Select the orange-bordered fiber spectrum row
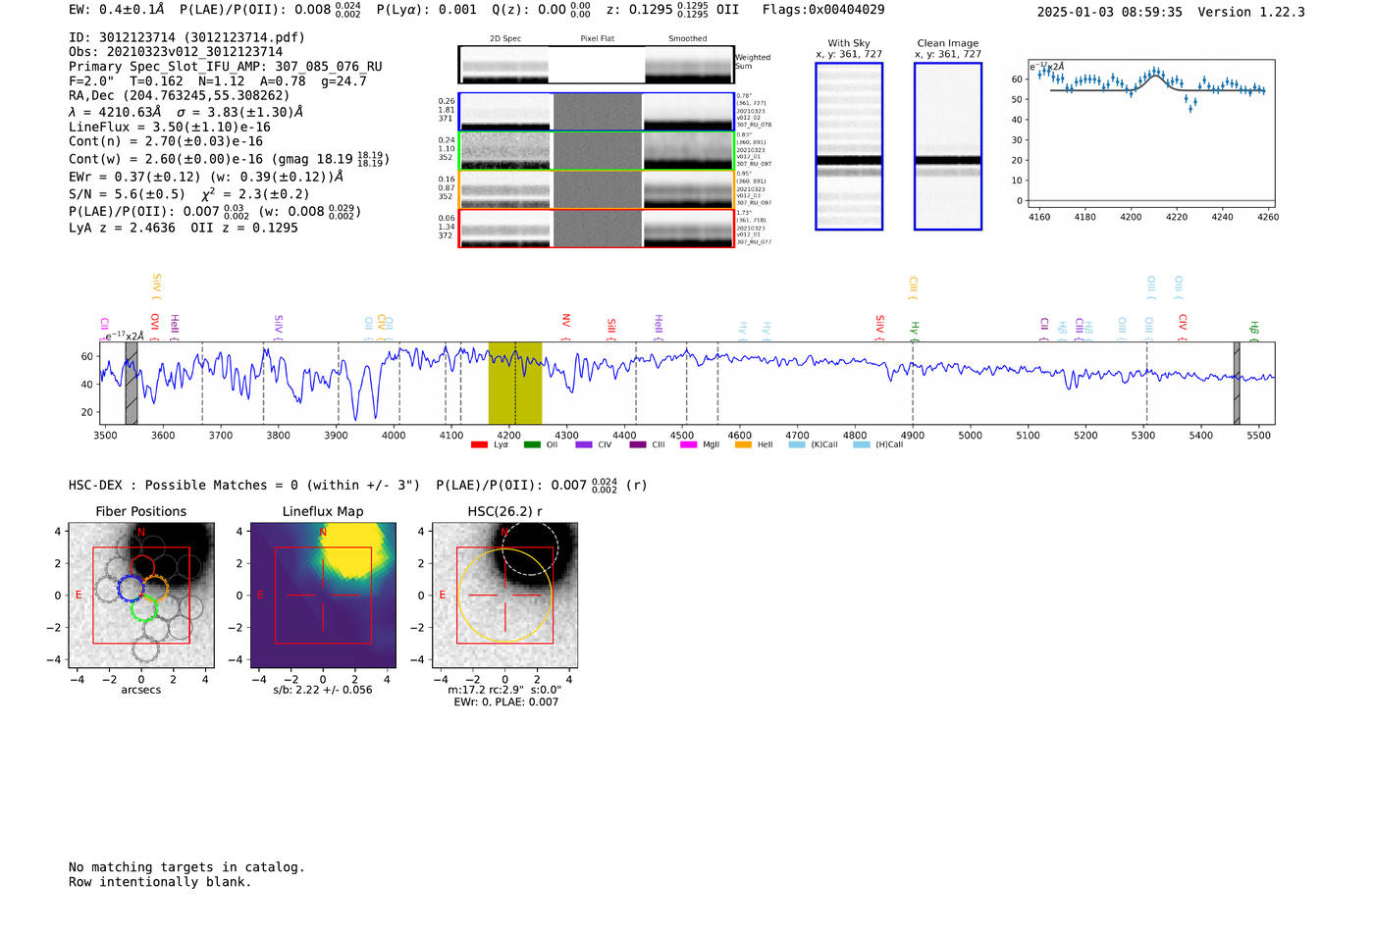 596,190
